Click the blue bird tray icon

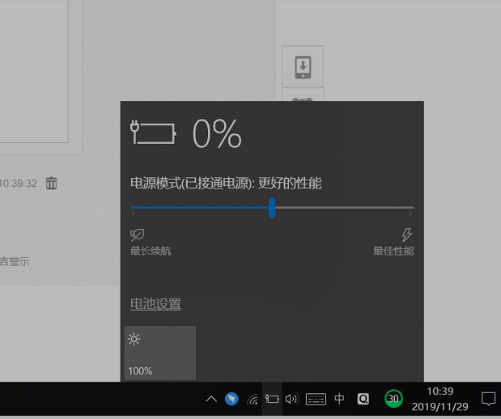tap(232, 399)
